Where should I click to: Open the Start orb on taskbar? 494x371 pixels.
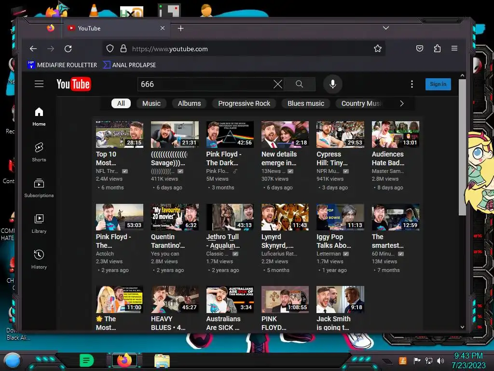(13, 360)
